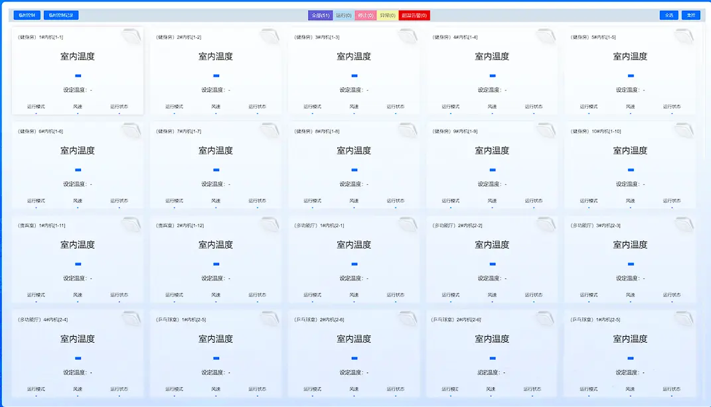Click blue temperature dash in 健身房 7#内机[1-7] card

pos(216,170)
